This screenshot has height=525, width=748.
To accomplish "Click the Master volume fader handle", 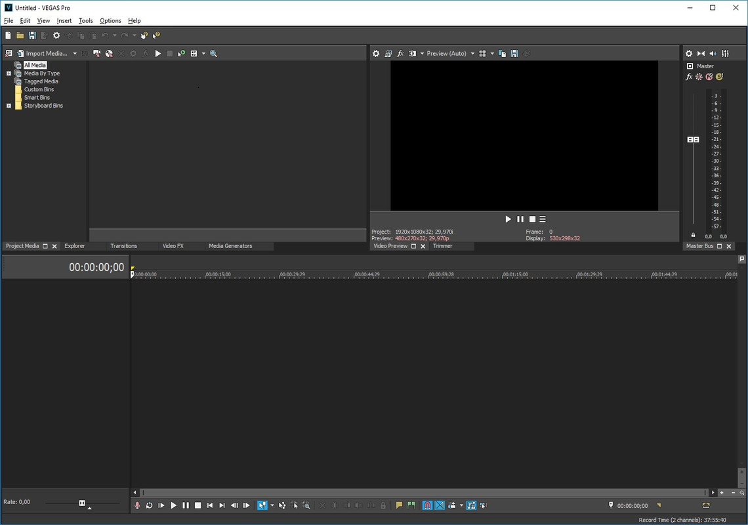I will point(693,139).
